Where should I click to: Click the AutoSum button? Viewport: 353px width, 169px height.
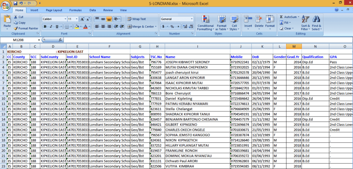coord(288,17)
